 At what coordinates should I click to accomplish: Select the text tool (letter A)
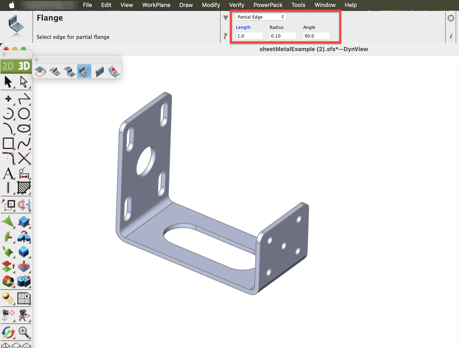8,174
